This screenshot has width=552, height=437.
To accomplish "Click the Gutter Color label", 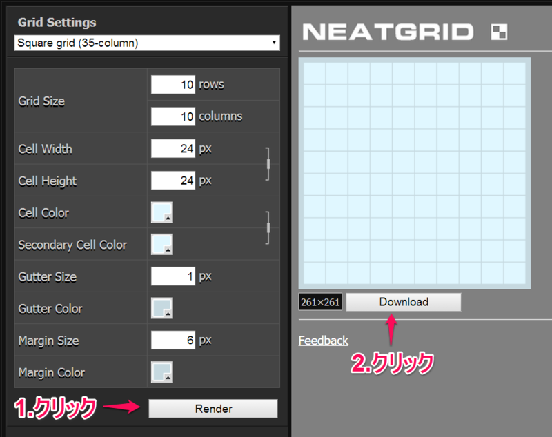I will [50, 309].
